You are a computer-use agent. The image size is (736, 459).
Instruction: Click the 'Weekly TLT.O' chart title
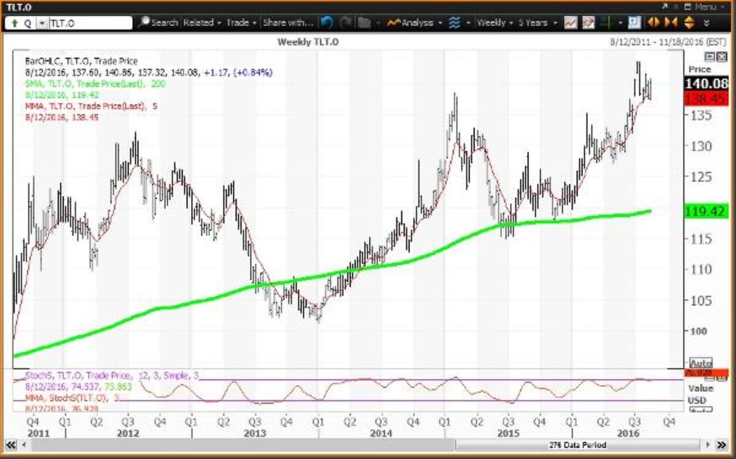pyautogui.click(x=308, y=41)
